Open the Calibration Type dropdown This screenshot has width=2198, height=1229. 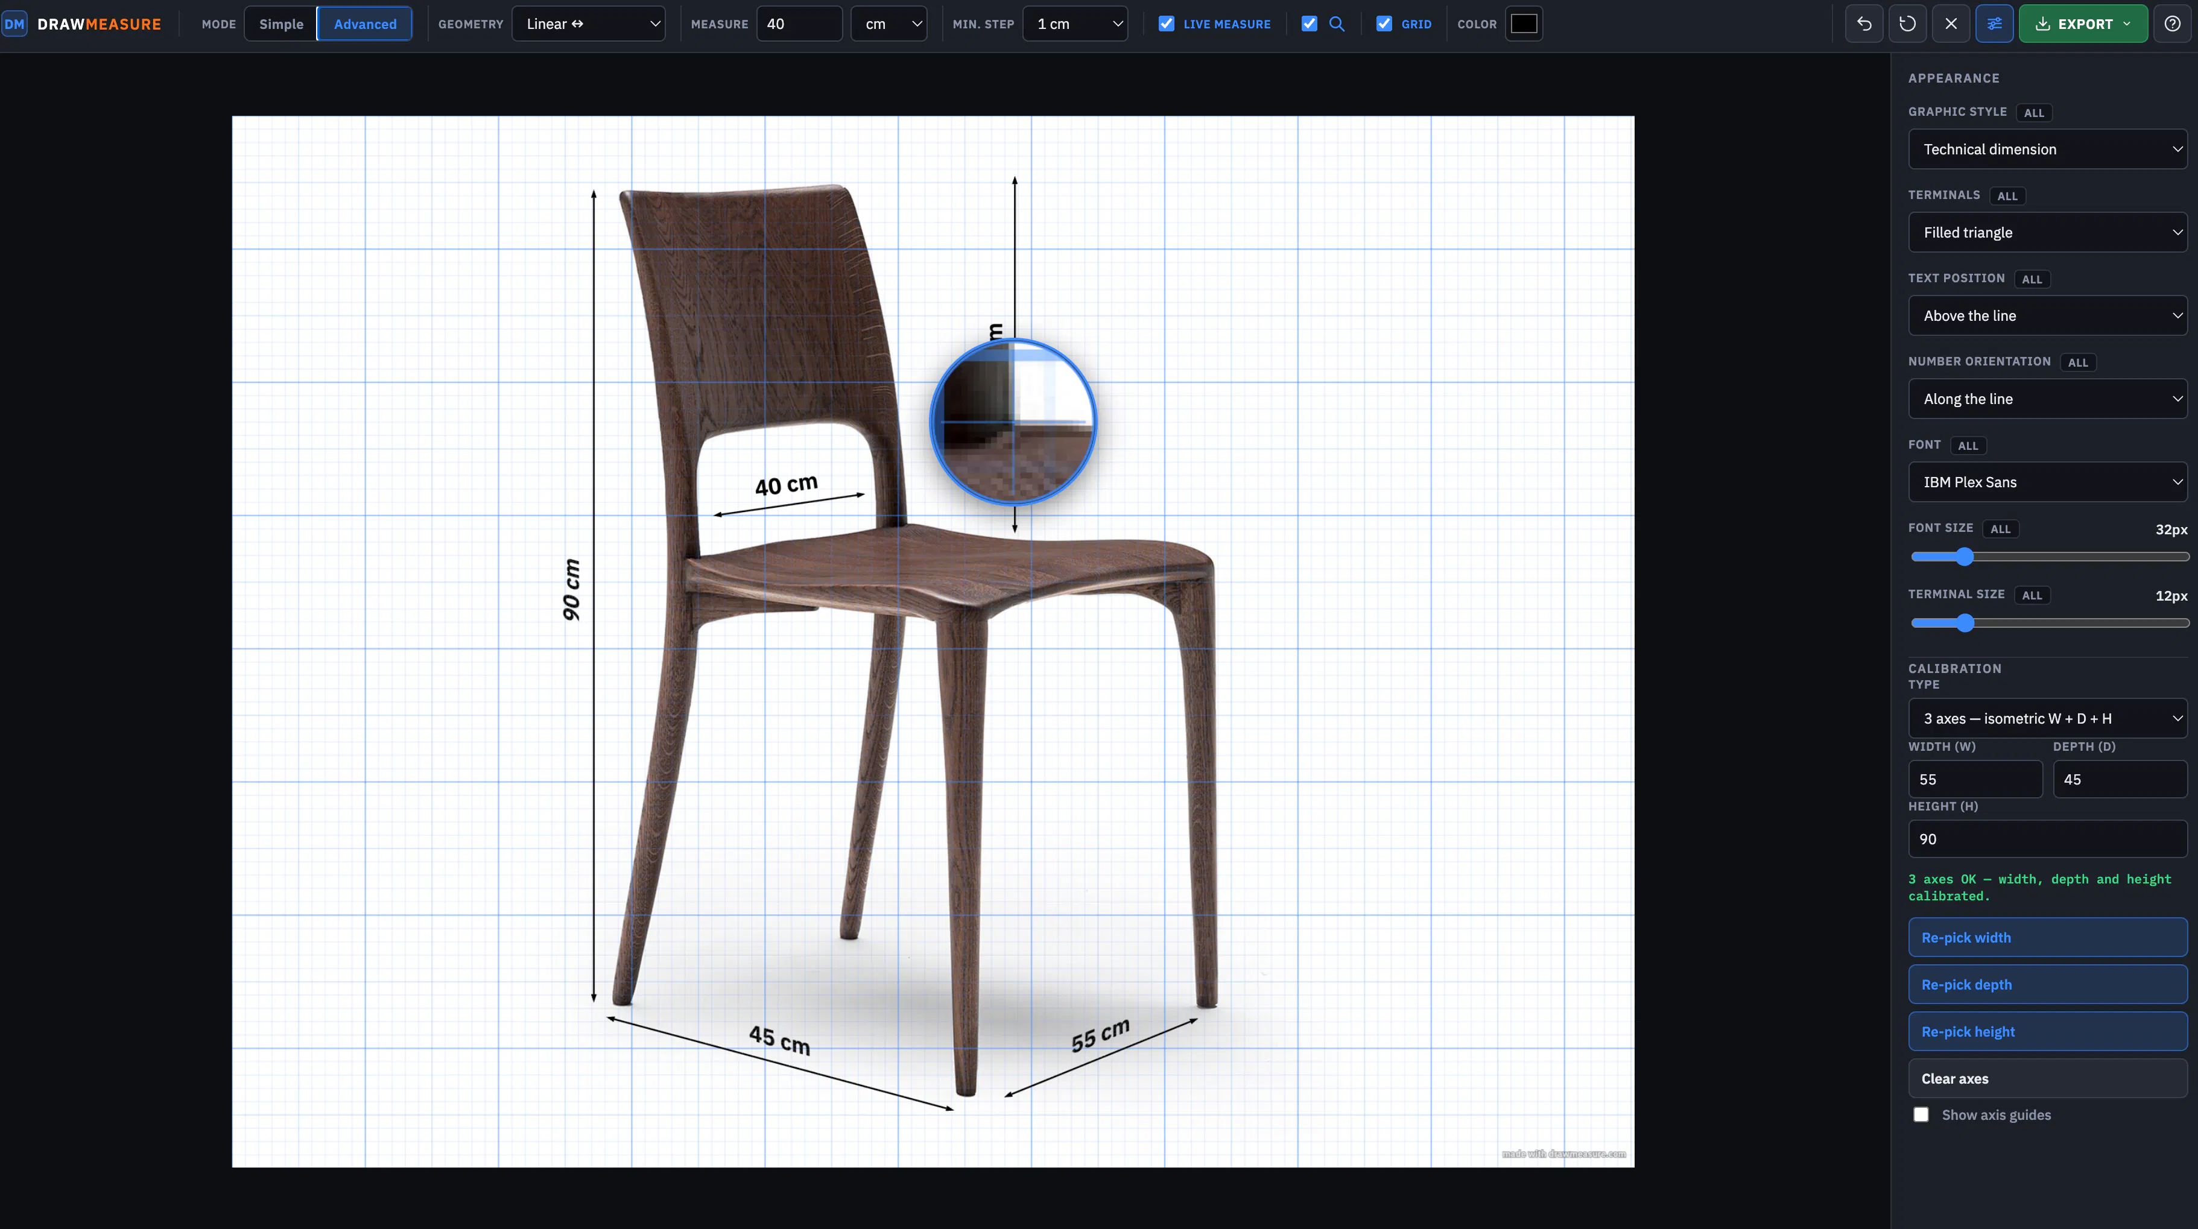click(x=2048, y=718)
